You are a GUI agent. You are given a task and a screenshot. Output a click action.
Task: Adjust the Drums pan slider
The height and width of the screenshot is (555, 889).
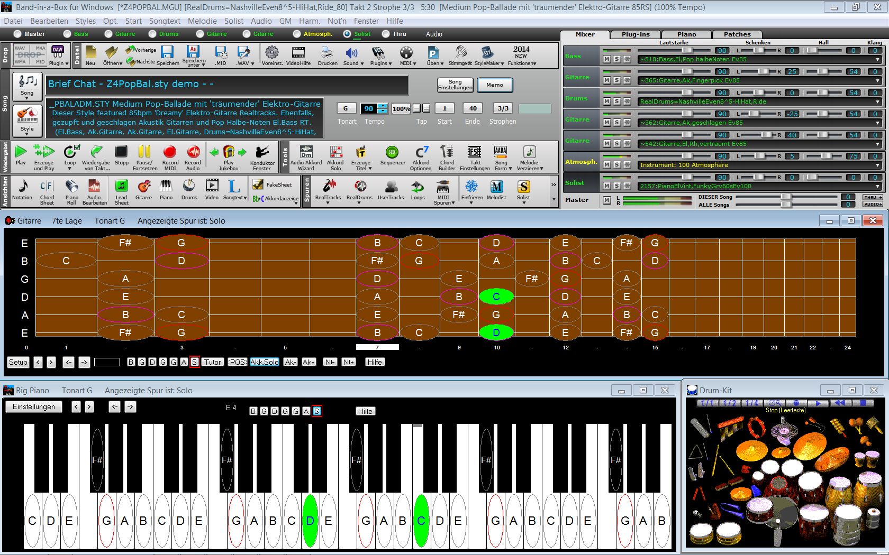[x=759, y=92]
